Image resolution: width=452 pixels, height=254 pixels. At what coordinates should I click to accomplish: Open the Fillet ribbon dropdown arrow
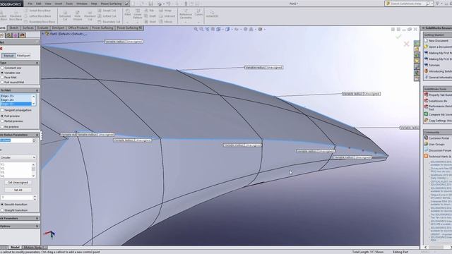127,22
